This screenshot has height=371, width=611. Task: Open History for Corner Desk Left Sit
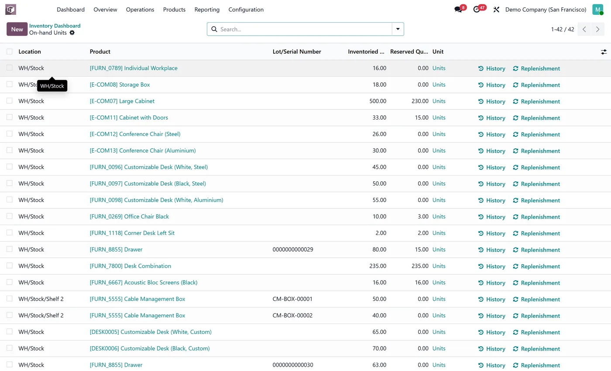(x=491, y=233)
